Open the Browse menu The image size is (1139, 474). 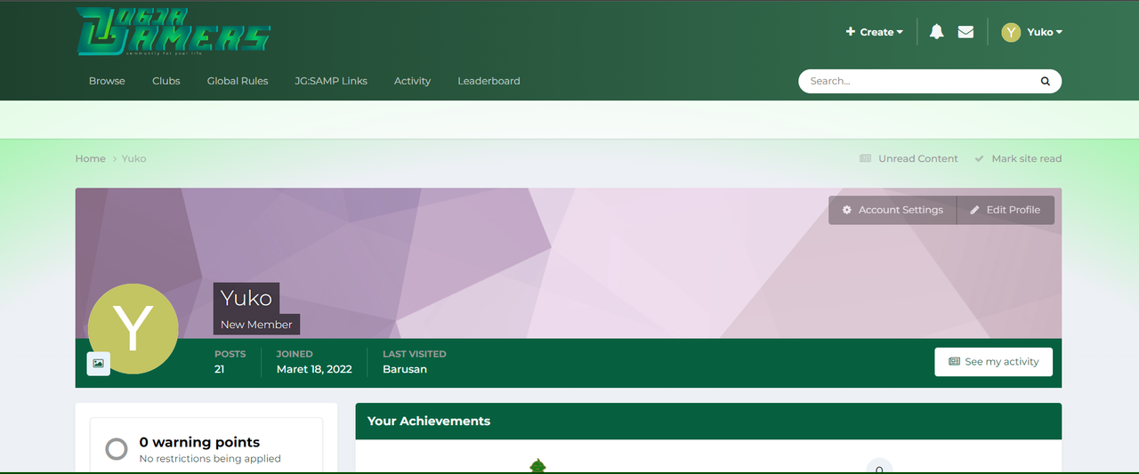tap(107, 81)
